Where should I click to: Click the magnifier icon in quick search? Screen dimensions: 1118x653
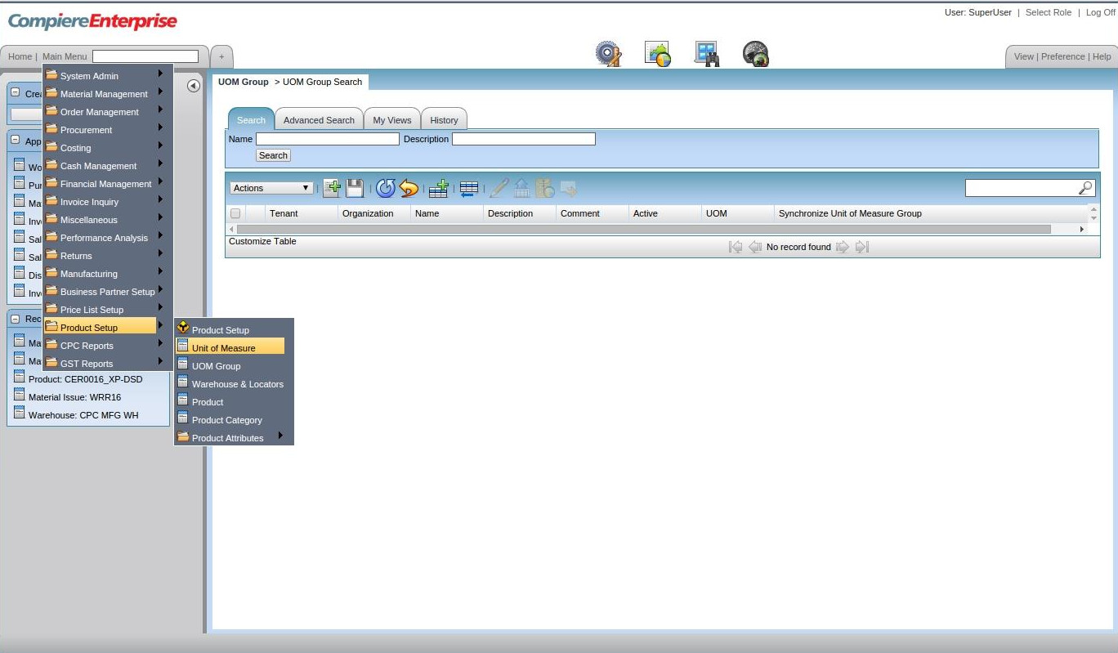point(1085,188)
